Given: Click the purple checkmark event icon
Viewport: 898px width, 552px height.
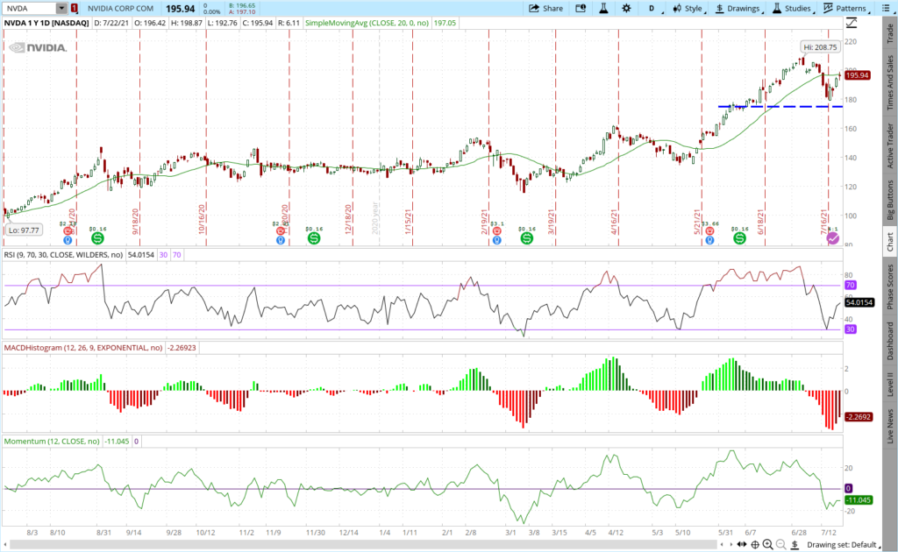Looking at the screenshot, I should (x=833, y=238).
